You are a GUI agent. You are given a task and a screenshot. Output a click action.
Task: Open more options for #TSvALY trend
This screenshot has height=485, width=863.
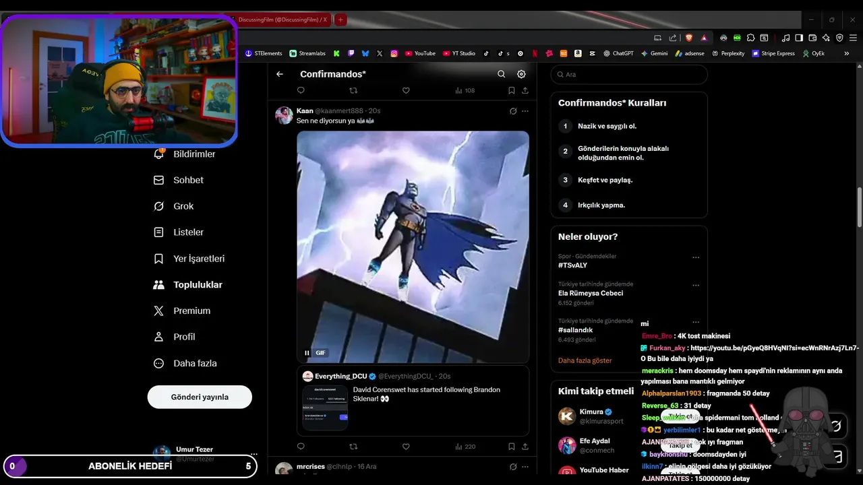tap(696, 257)
